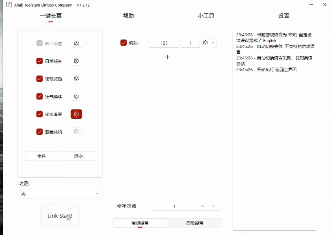Expand the 之后 dropdown showing 无
331x235 pixels.
pos(60,194)
